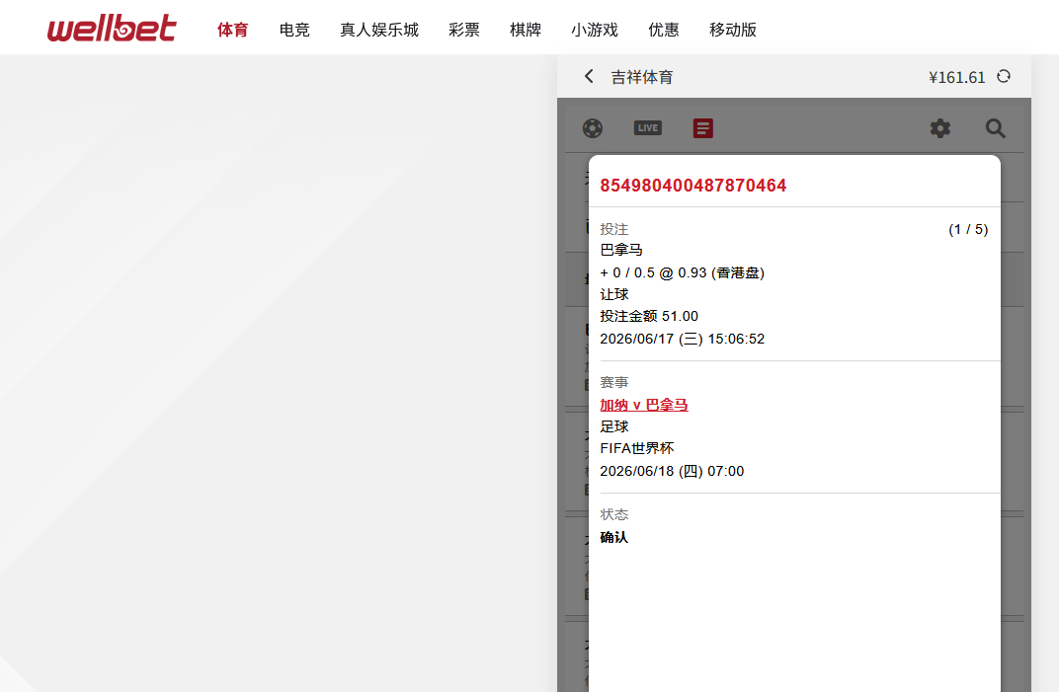Open the 小游戏 mini games section

tap(595, 30)
